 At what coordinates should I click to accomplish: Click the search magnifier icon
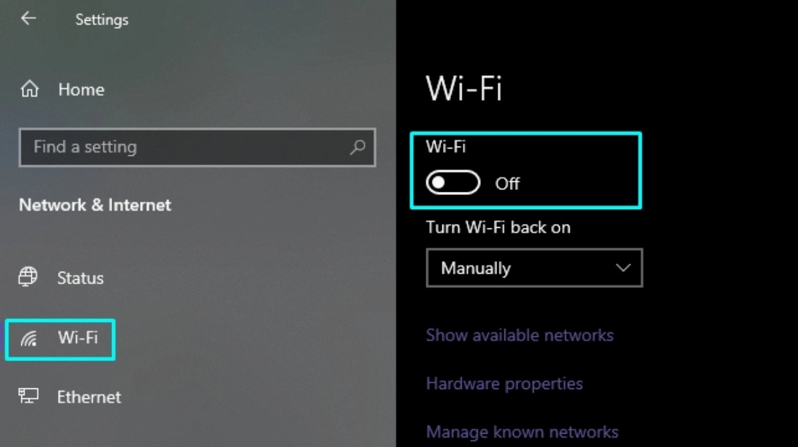click(358, 147)
